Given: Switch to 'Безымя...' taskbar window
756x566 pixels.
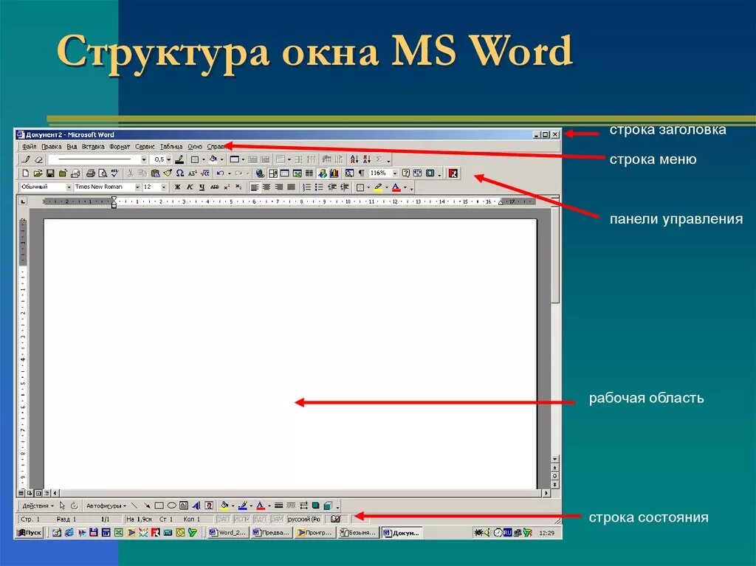Looking at the screenshot, I should coord(358,533).
